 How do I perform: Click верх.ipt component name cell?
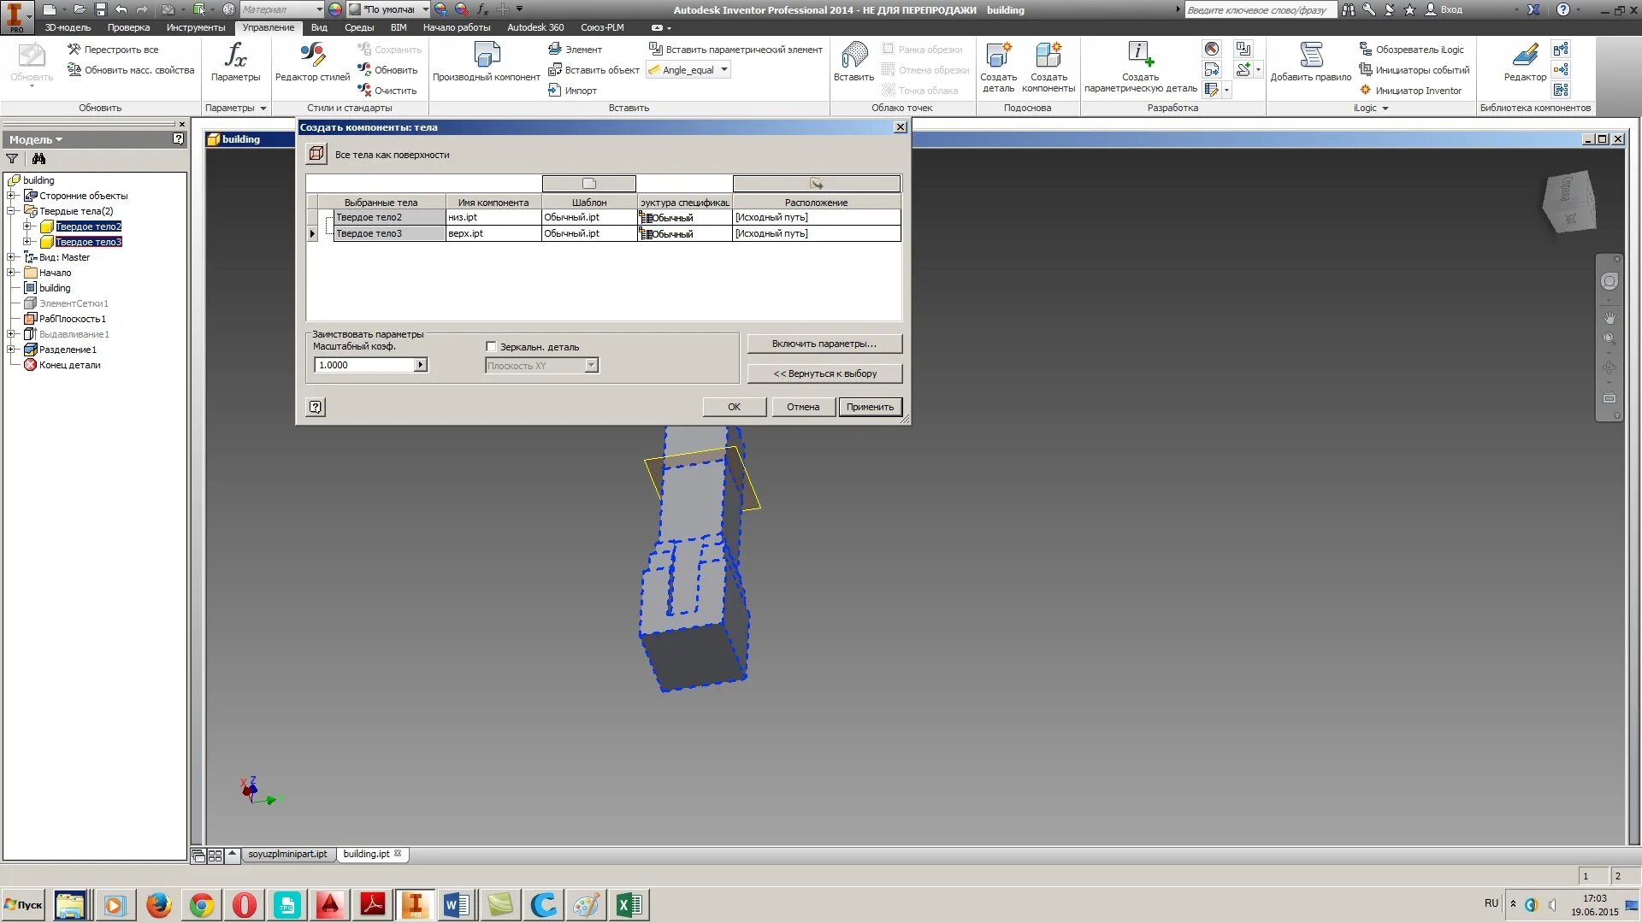(x=493, y=233)
